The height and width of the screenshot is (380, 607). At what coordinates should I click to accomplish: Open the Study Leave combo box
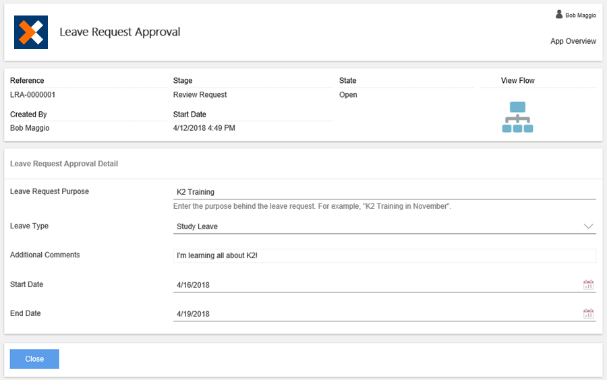pyautogui.click(x=378, y=226)
